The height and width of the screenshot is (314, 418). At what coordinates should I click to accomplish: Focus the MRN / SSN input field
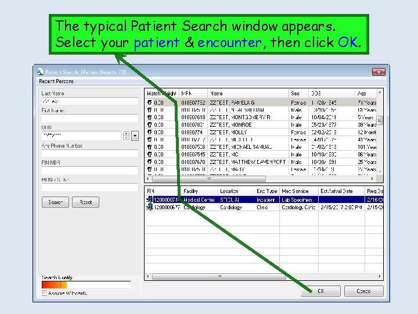tap(90, 187)
